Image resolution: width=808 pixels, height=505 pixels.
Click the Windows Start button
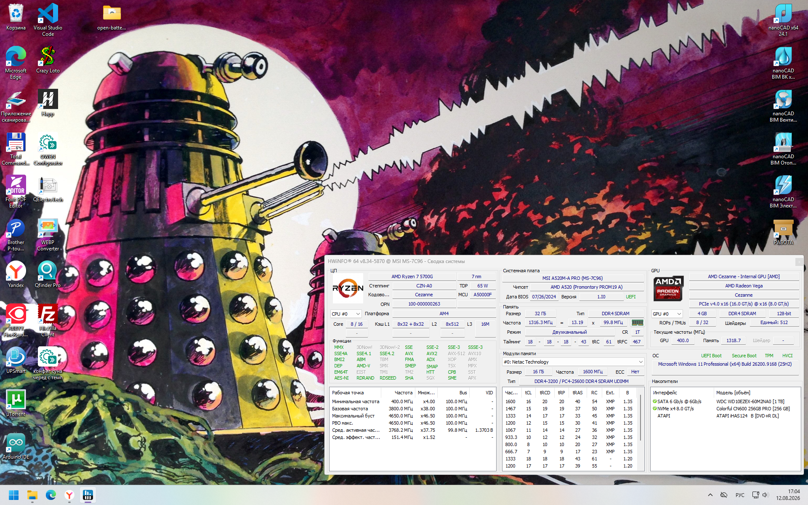click(14, 495)
